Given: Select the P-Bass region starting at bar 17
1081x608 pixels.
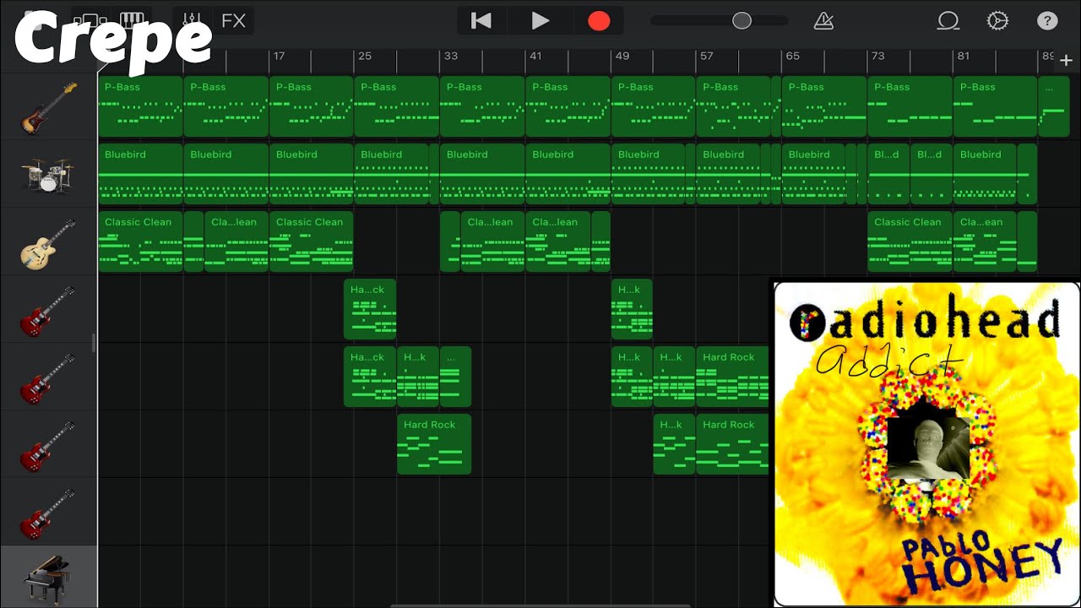Looking at the screenshot, I should (312, 106).
